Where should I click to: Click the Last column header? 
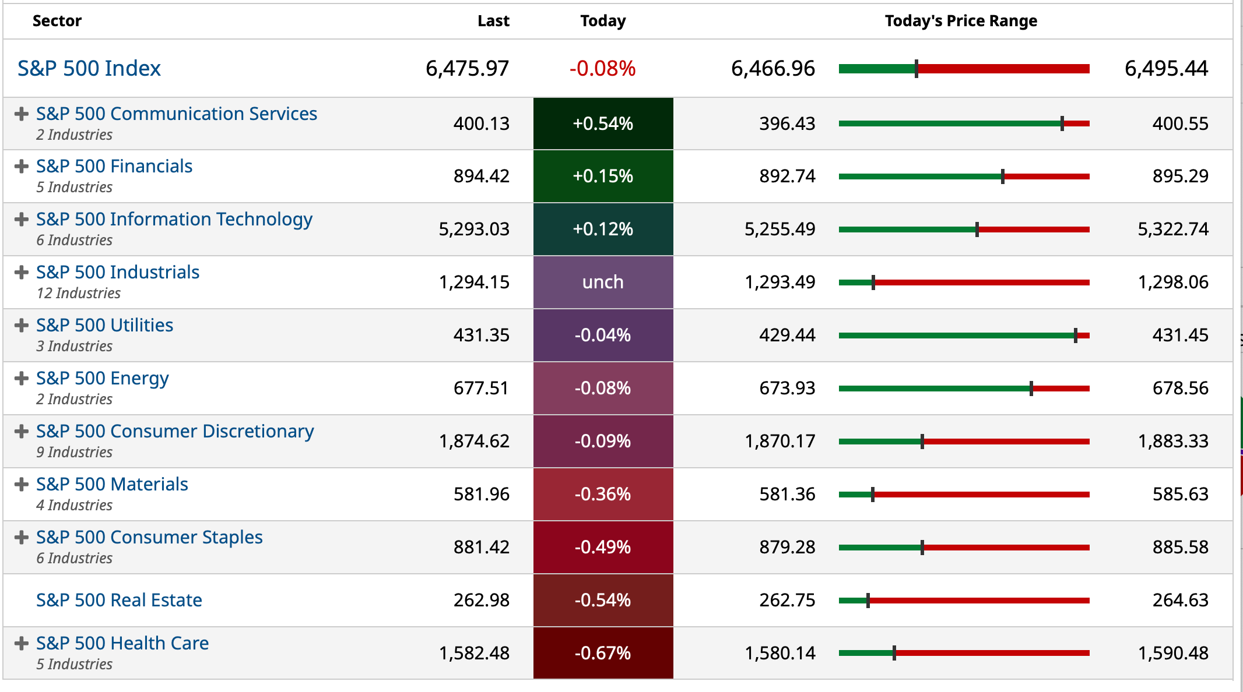493,21
